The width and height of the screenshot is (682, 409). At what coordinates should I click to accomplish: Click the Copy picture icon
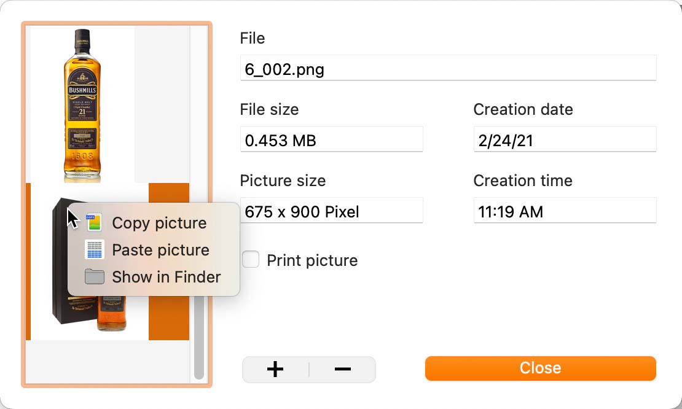coord(94,222)
